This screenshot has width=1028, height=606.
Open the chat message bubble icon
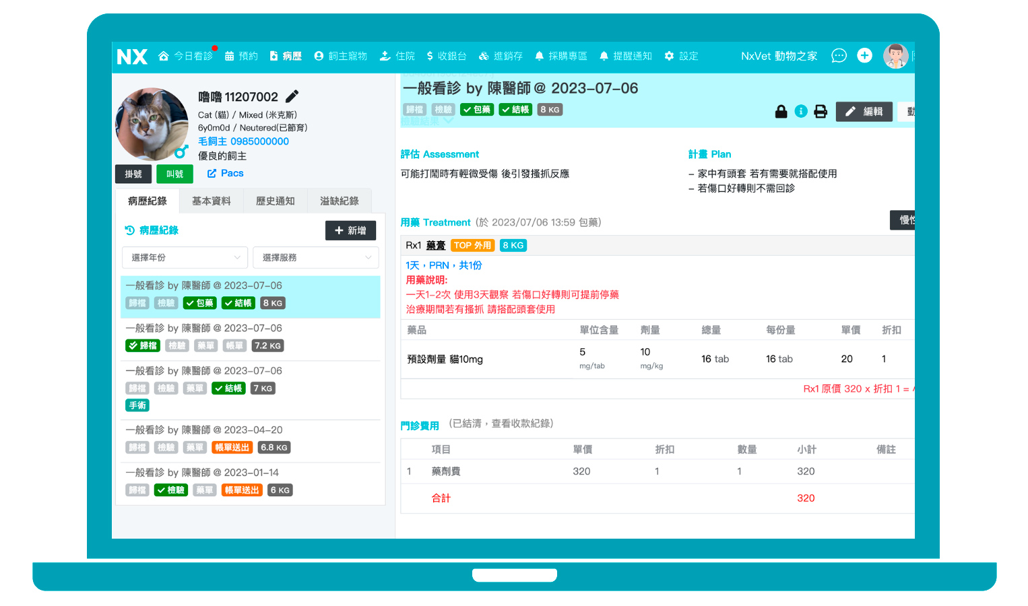[x=839, y=56]
